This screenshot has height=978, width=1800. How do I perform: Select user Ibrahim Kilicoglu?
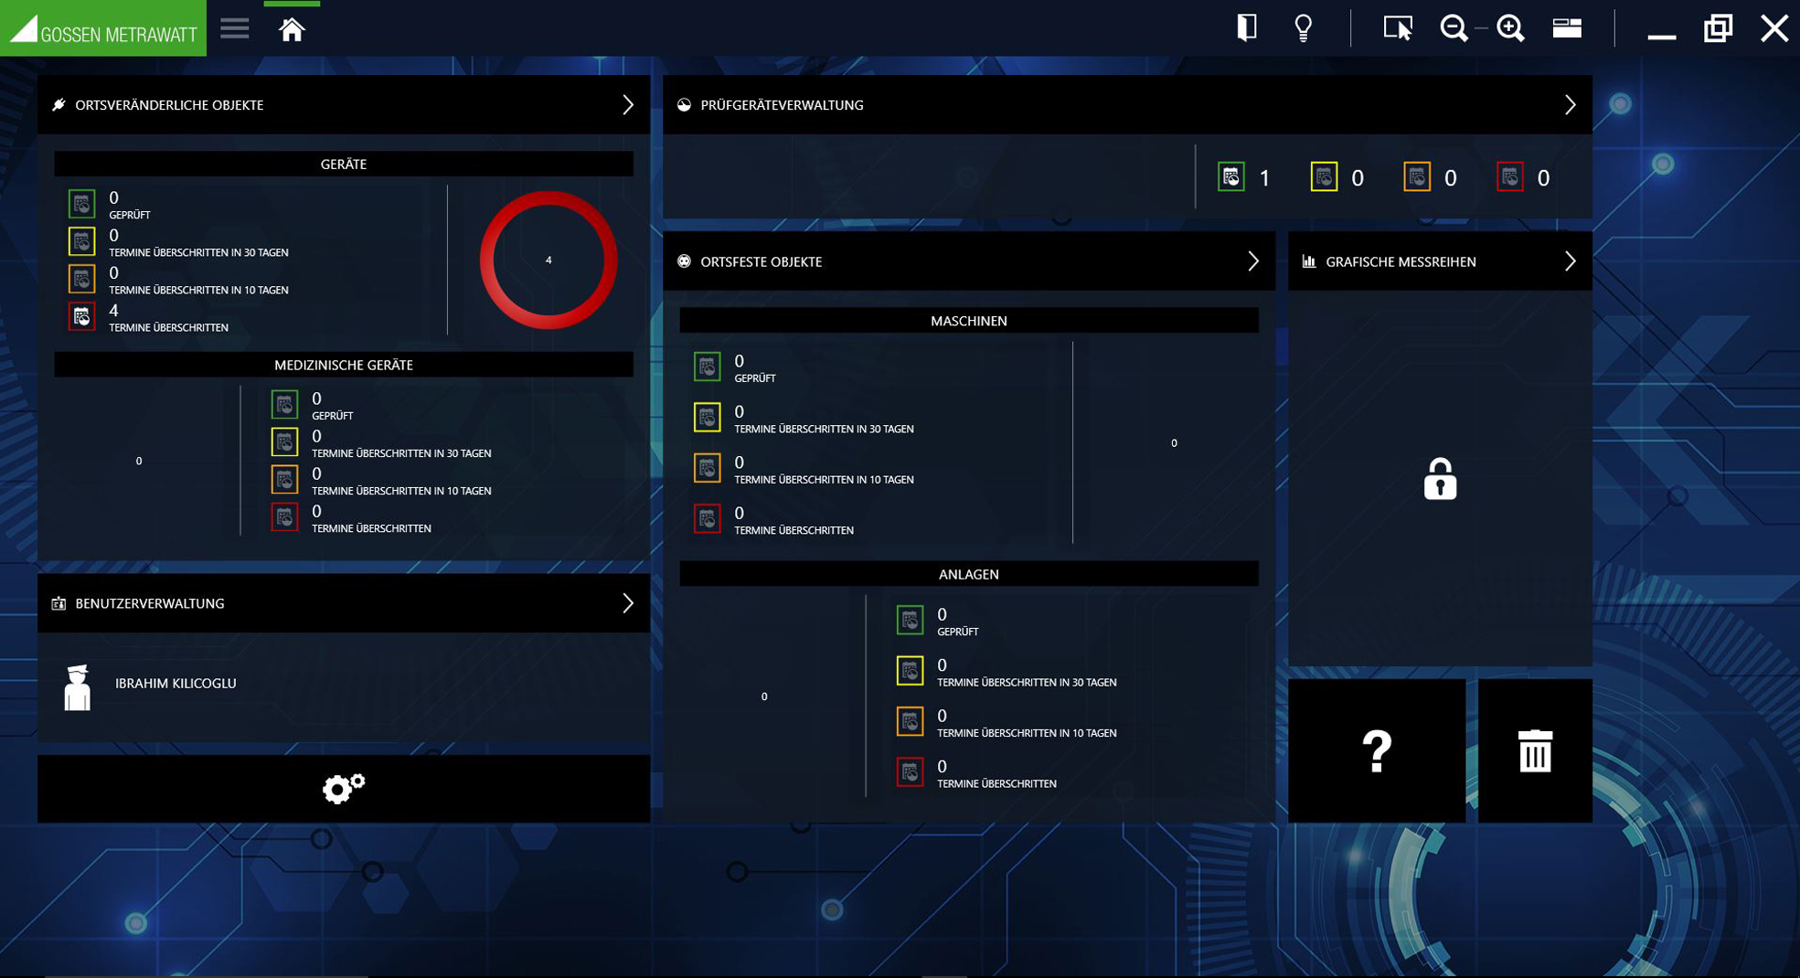176,684
